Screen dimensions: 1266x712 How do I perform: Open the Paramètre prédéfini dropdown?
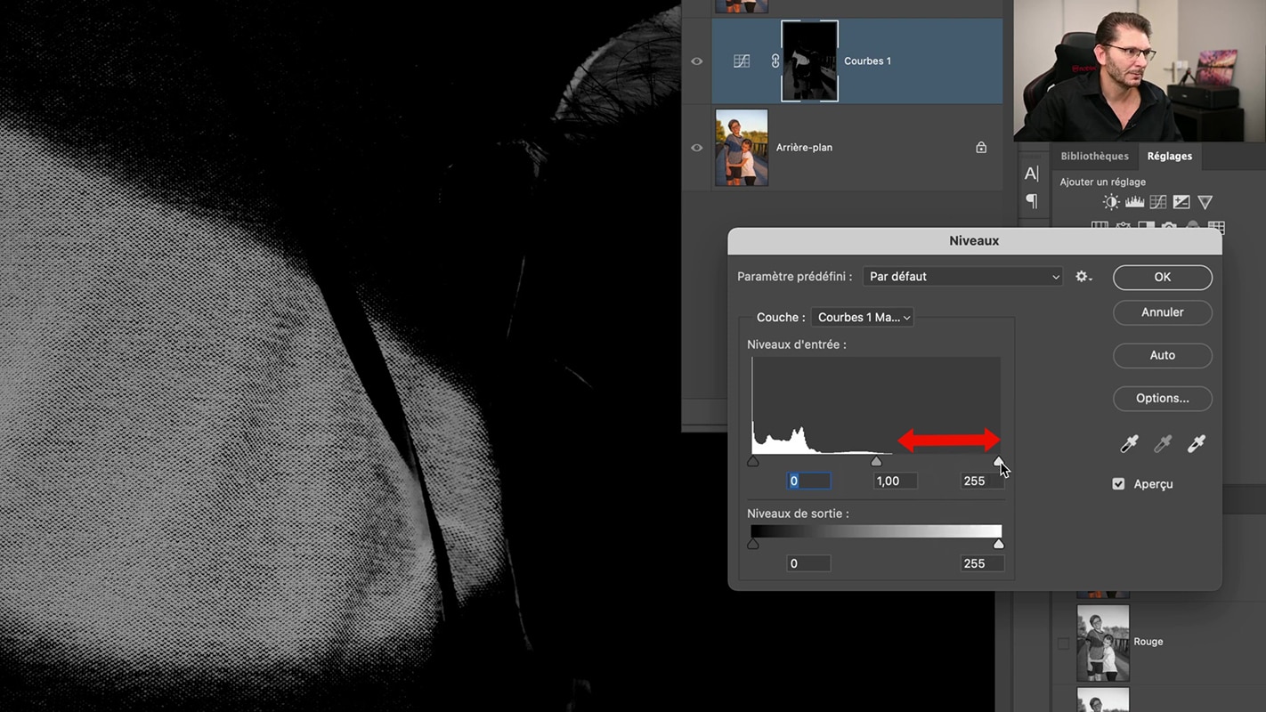click(963, 277)
